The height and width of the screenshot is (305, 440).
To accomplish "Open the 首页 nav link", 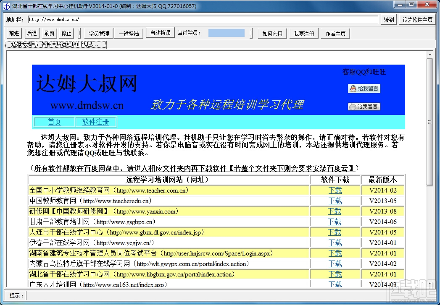I will [54, 122].
